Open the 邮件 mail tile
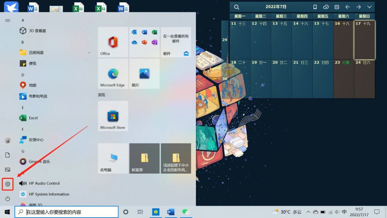The width and height of the screenshot is (387, 218). (x=176, y=42)
